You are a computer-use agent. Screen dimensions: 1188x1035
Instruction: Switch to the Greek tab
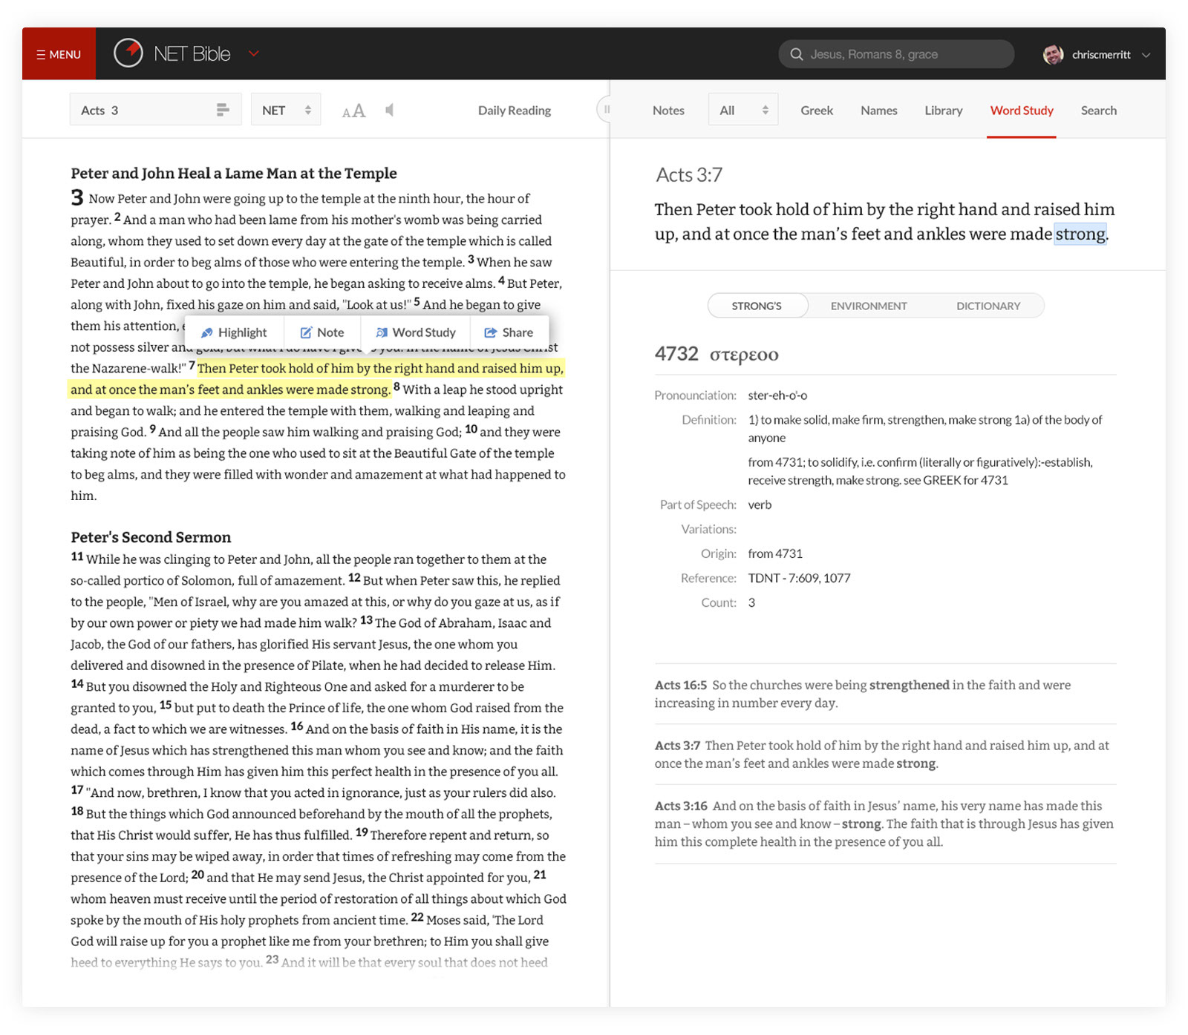(x=817, y=111)
